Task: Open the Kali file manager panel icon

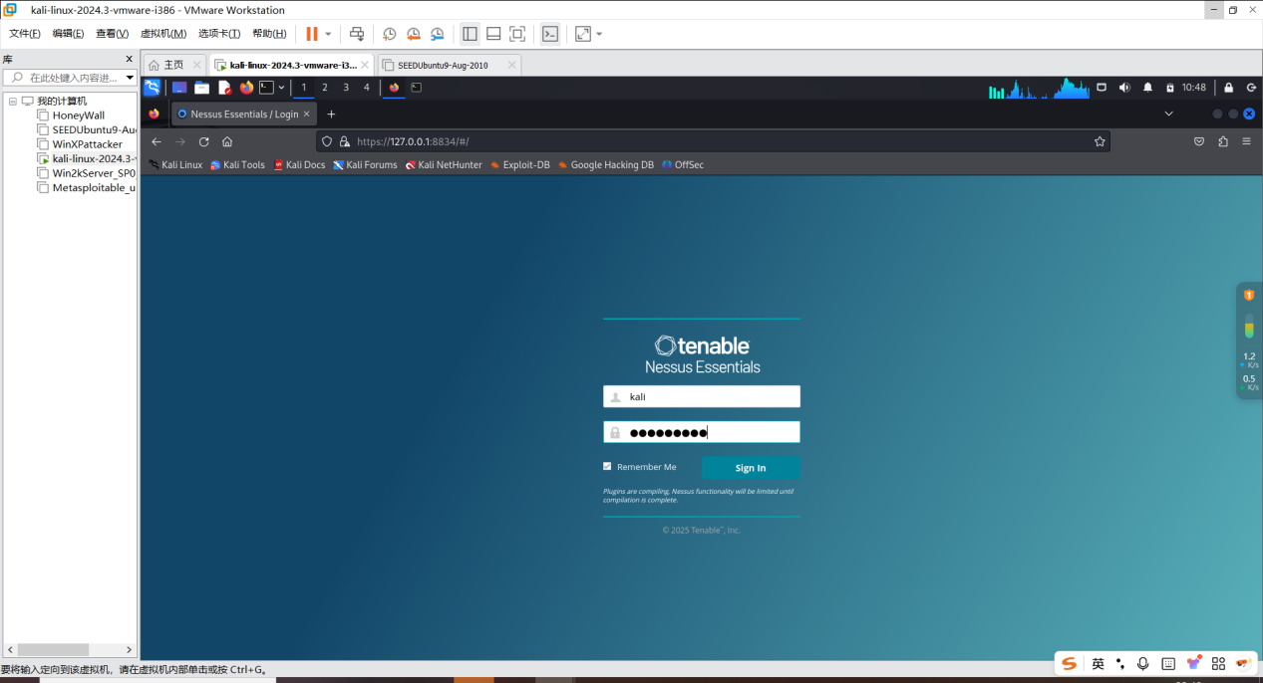Action: [201, 88]
